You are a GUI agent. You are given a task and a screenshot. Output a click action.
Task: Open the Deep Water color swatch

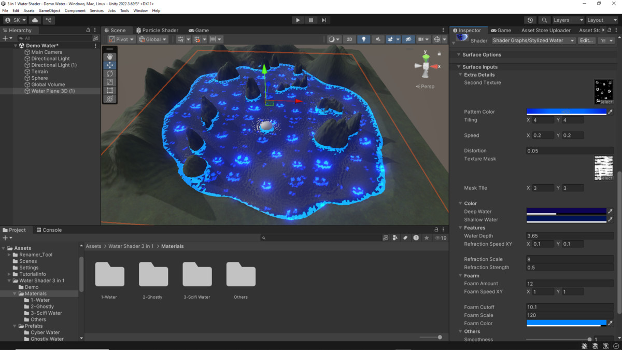pos(566,212)
